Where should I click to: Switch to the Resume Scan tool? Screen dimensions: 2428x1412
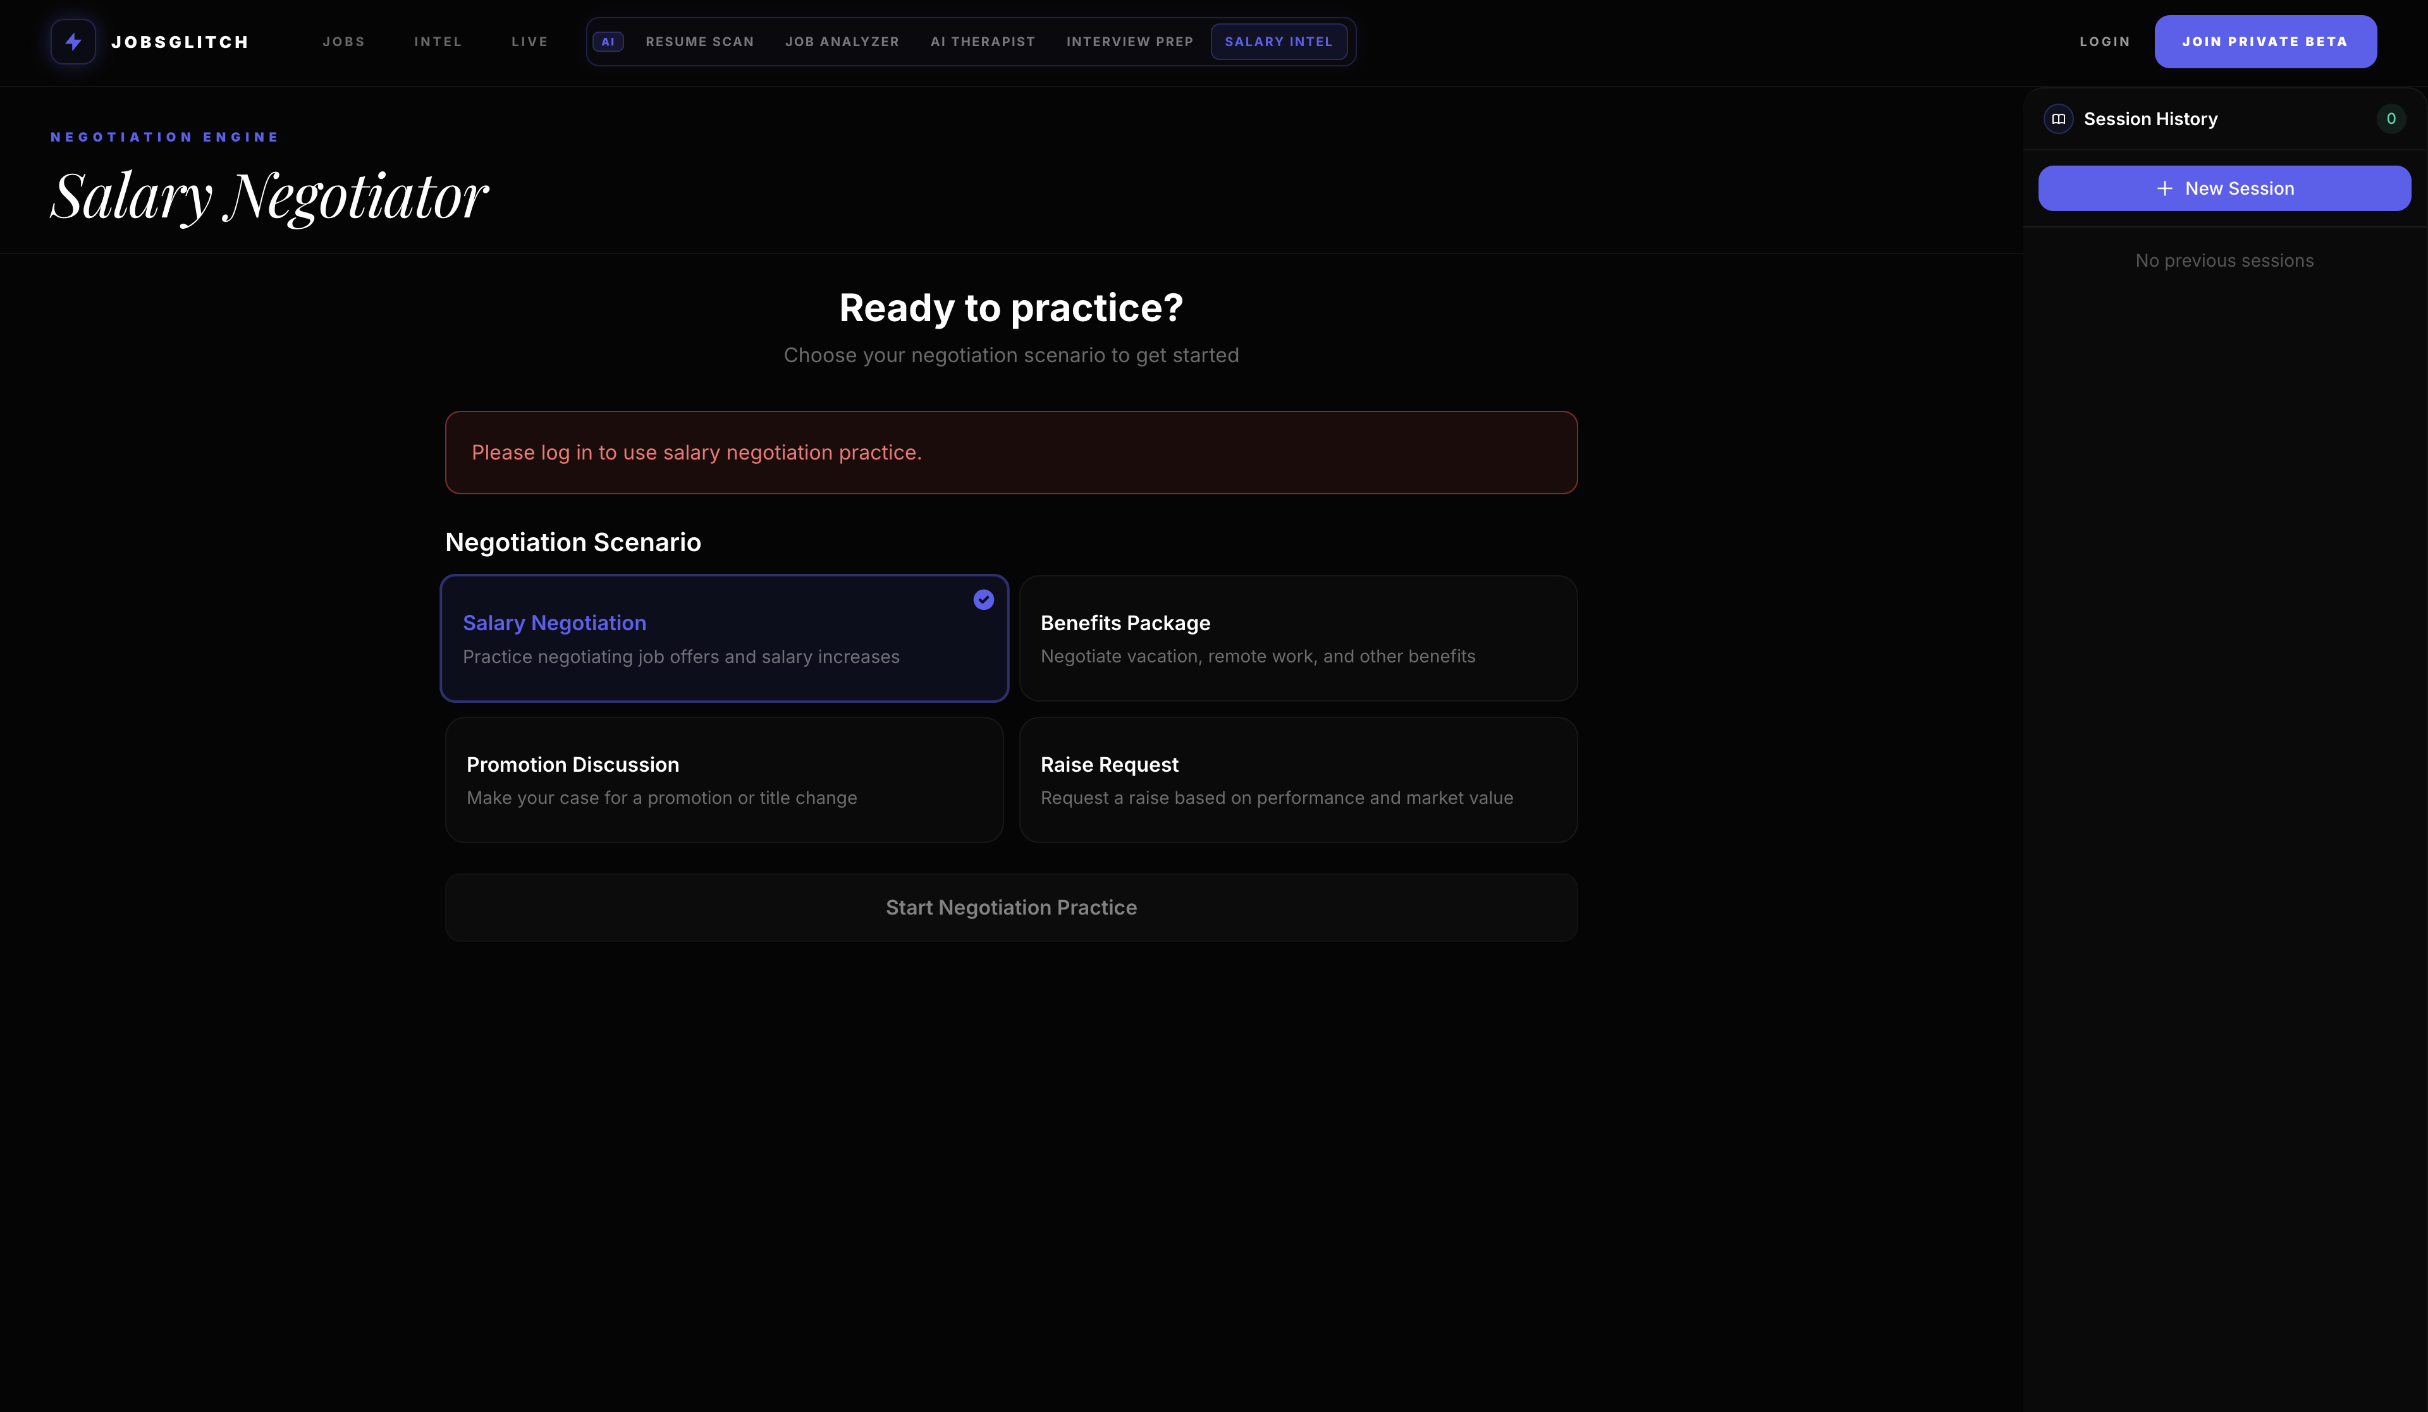(699, 42)
